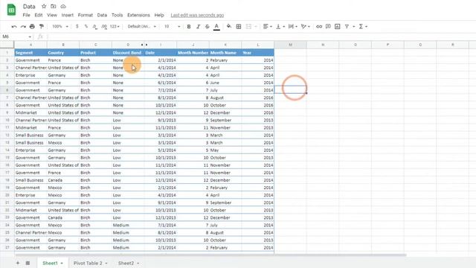Screen dimensions: 476x268
Task: Click the Segment header cell
Action: [x=30, y=53]
